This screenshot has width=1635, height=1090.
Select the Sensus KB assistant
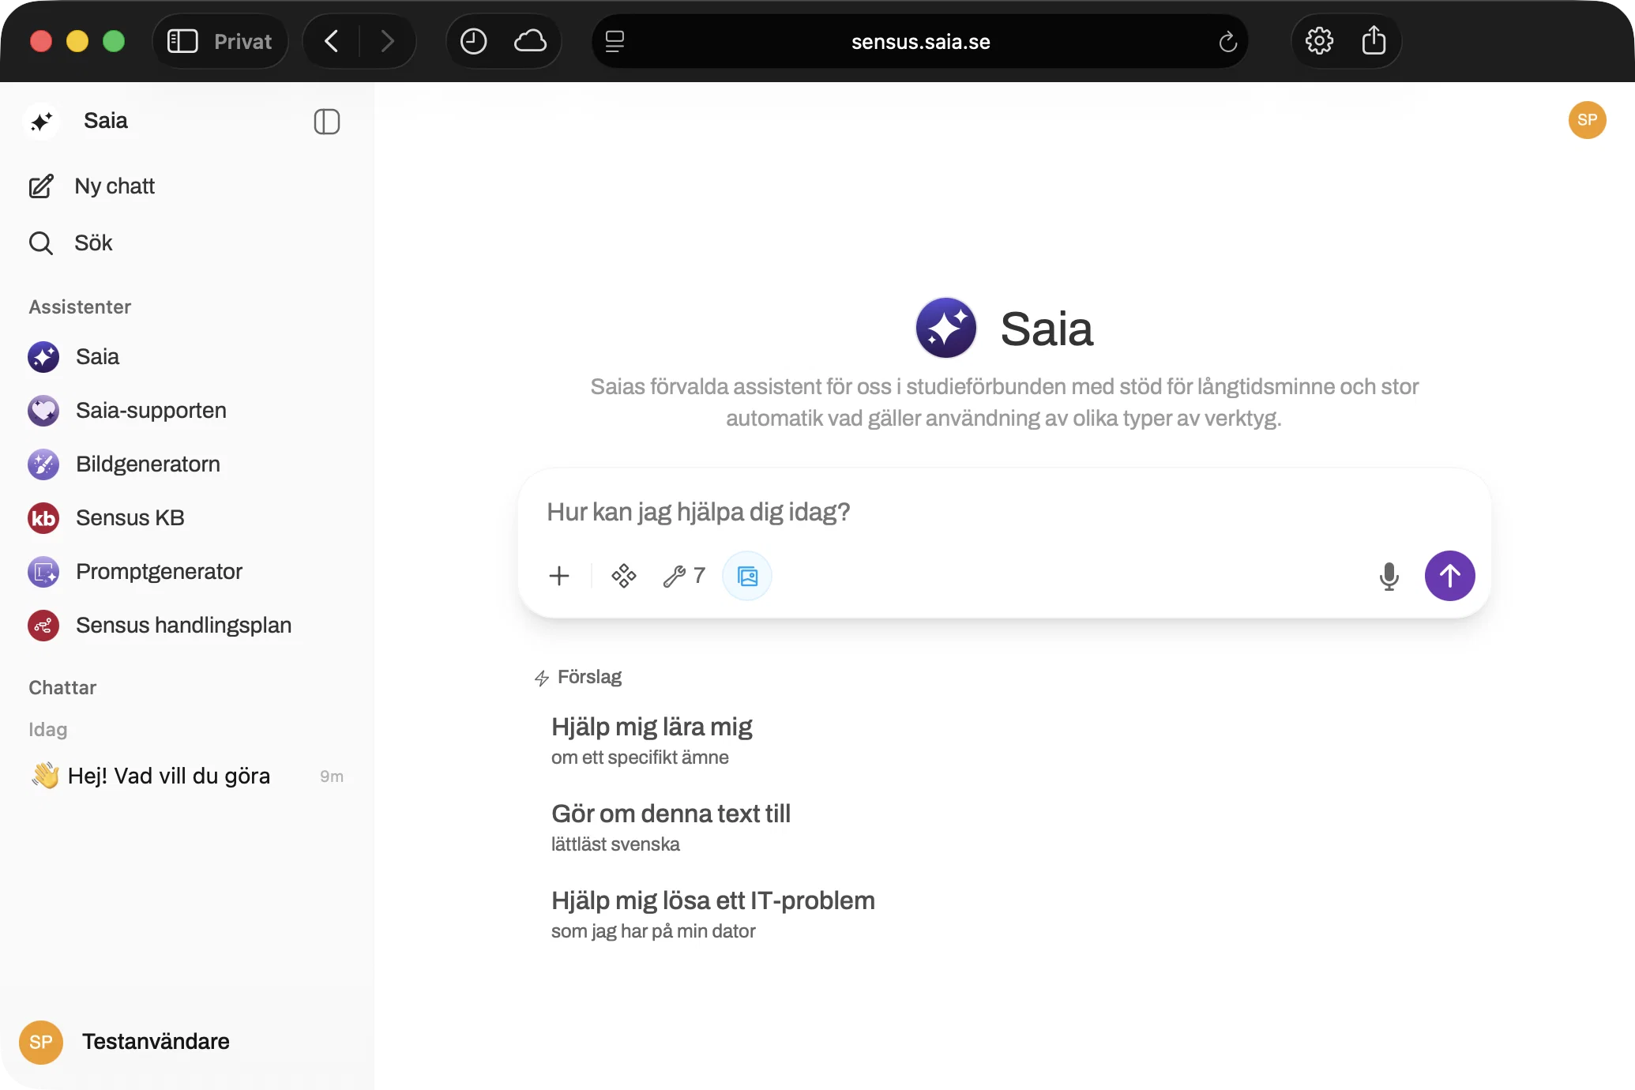click(x=187, y=518)
